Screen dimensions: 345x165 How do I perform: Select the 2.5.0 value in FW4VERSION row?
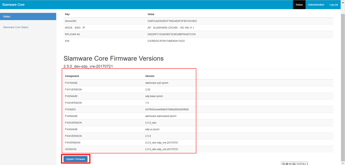click(x=148, y=136)
